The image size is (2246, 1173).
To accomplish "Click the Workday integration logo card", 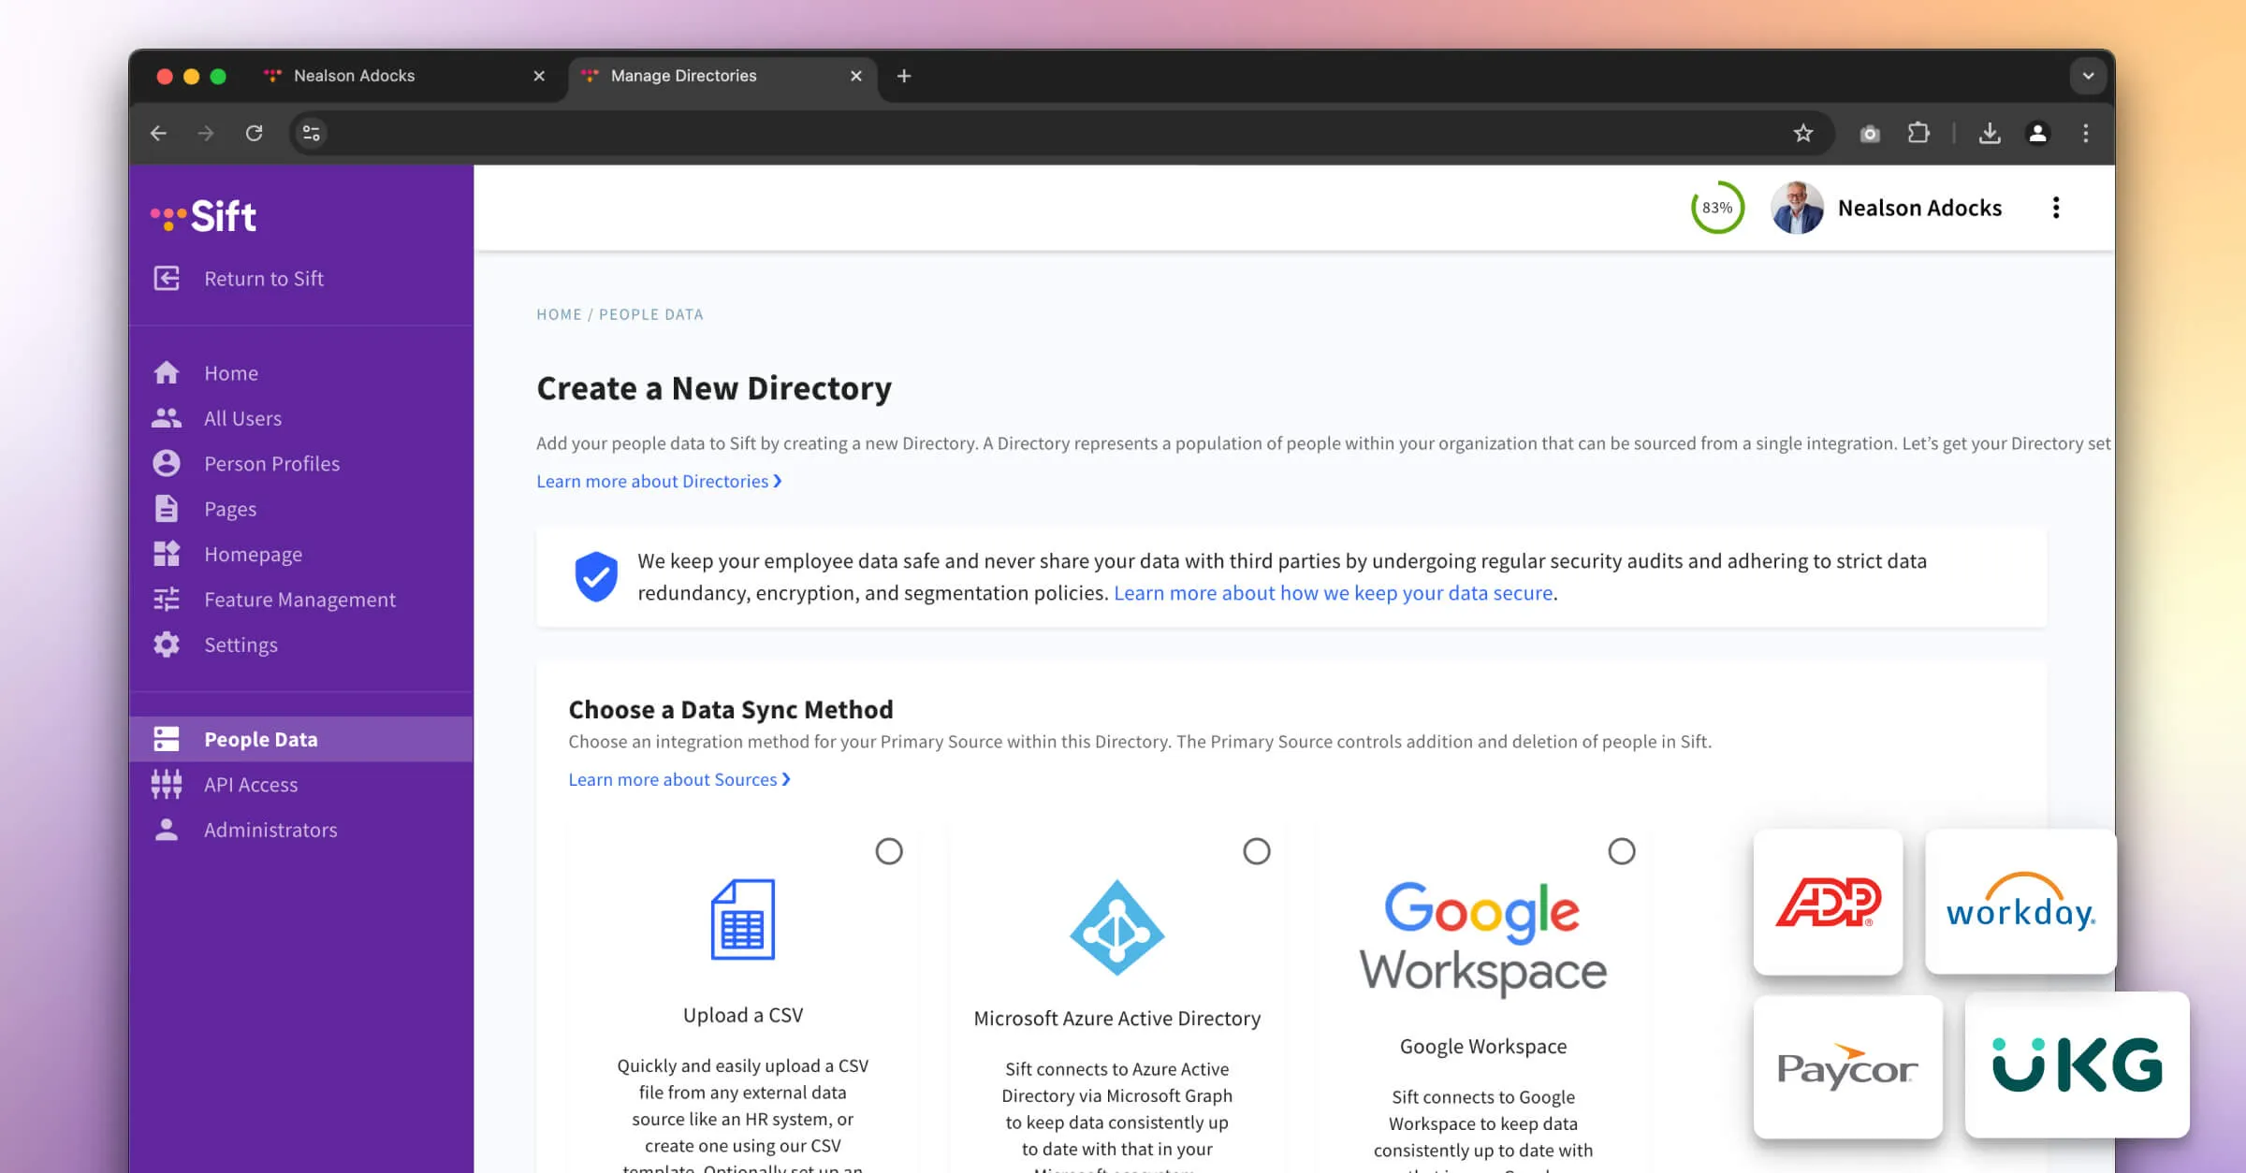I will (x=2020, y=902).
